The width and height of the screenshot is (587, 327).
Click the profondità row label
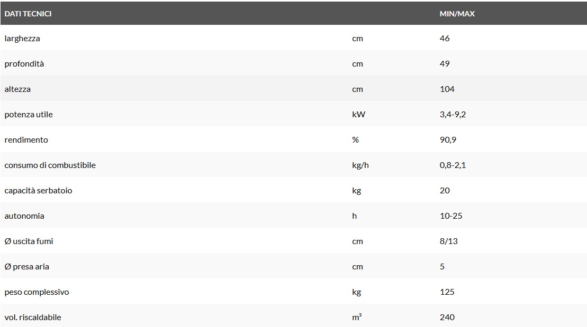coord(24,64)
